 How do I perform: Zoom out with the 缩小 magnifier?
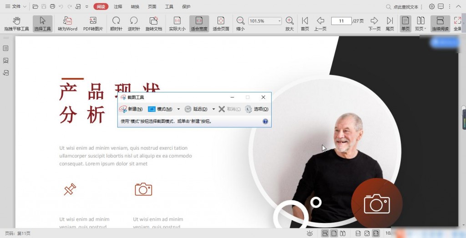pos(240,24)
